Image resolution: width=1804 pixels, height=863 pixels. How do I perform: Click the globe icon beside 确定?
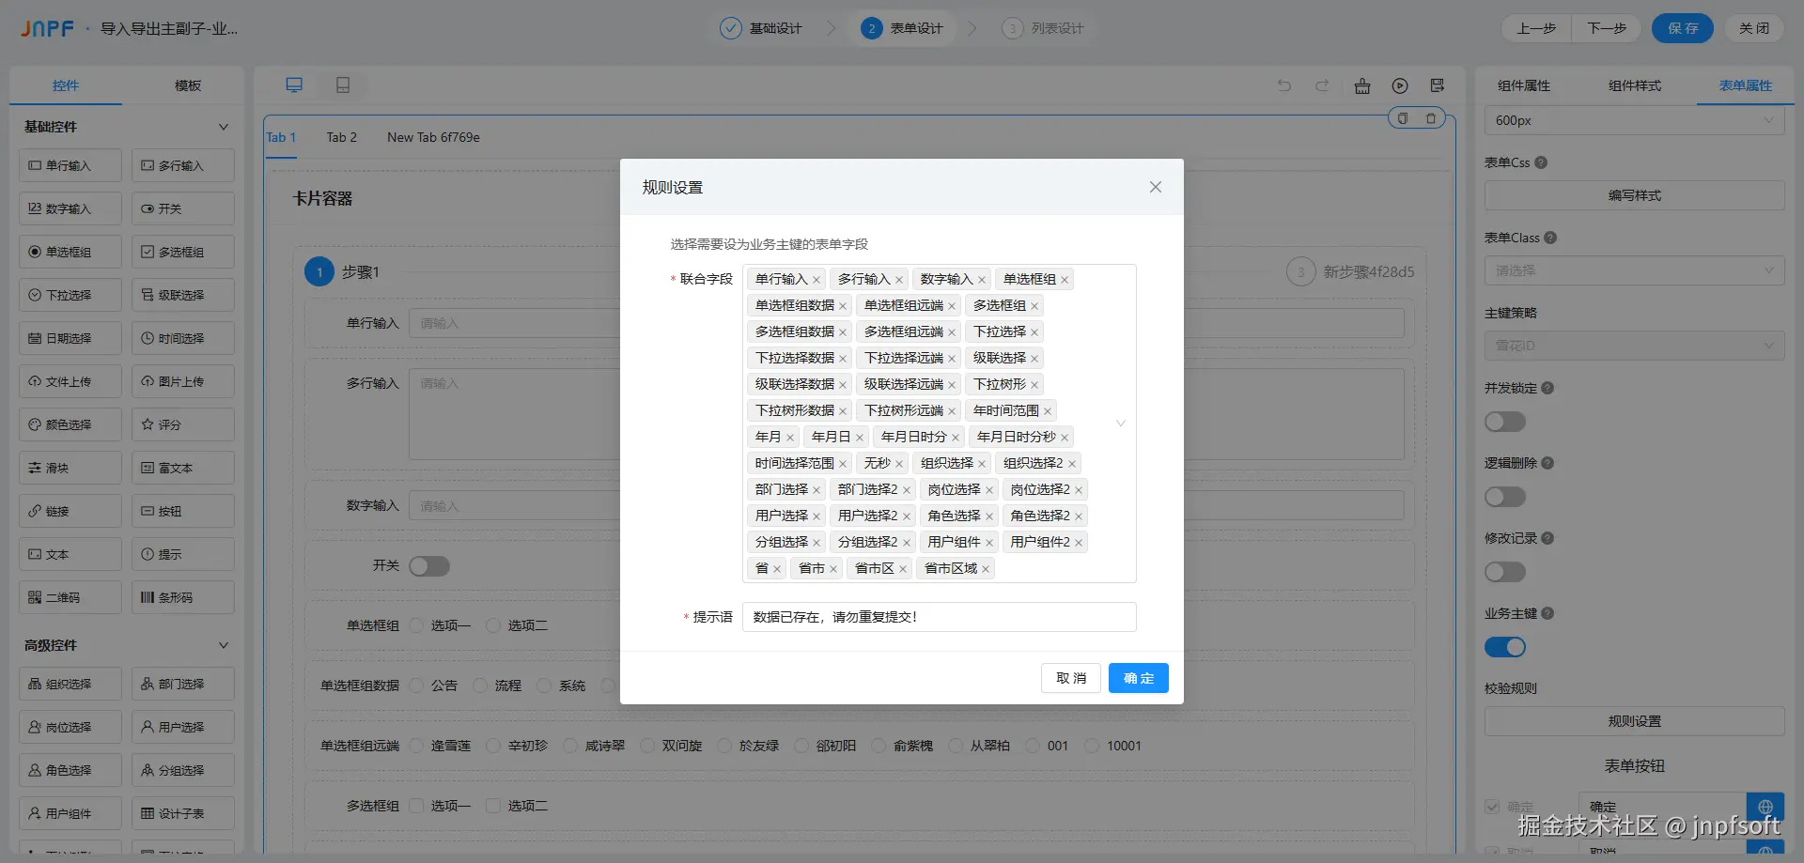1765,807
